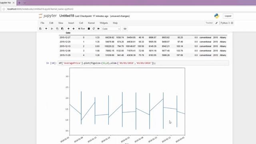This screenshot has height=144, width=256.
Task: Open the Cell menu
Action: pos(81,23)
